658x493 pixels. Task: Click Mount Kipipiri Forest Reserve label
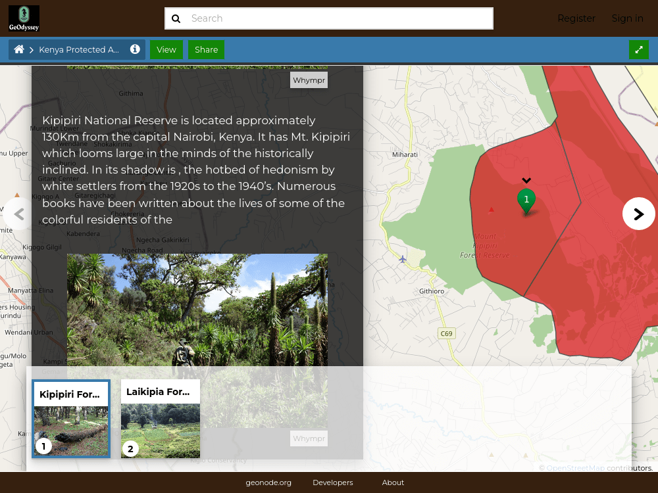pyautogui.click(x=485, y=246)
